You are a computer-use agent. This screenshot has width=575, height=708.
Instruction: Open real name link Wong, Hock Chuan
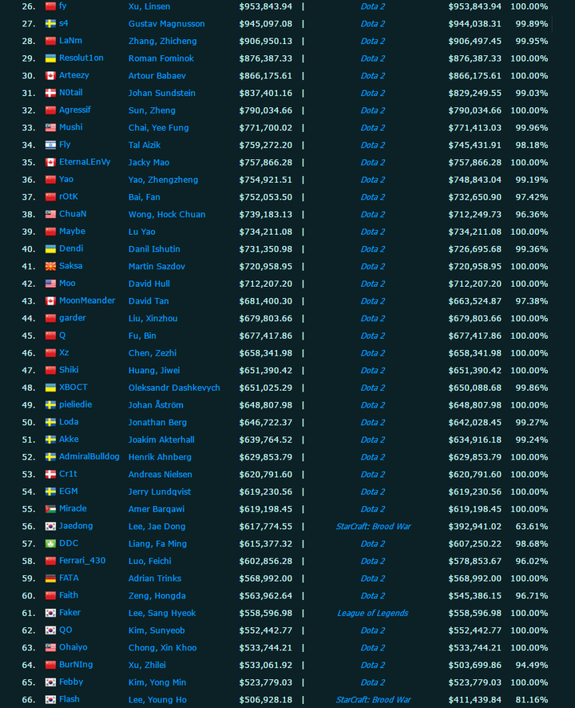point(167,214)
